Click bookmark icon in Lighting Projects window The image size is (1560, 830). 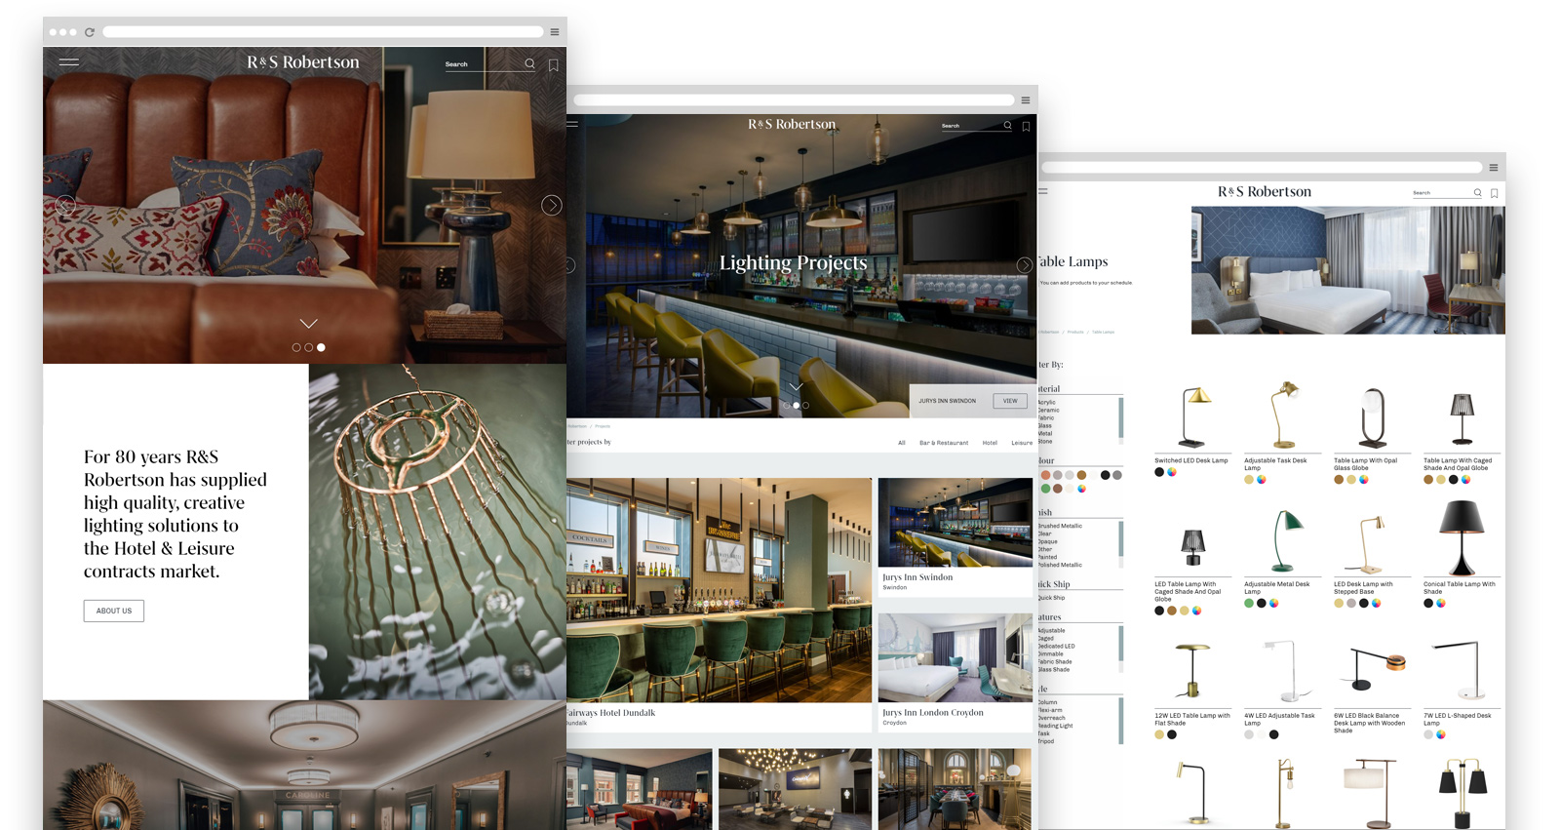(x=1026, y=126)
